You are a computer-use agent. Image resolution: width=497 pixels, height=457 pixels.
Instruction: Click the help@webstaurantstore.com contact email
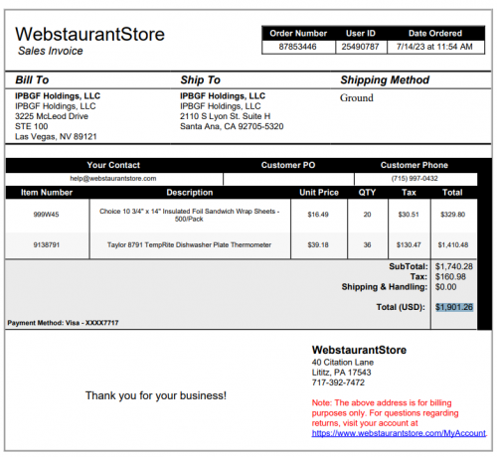113,179
